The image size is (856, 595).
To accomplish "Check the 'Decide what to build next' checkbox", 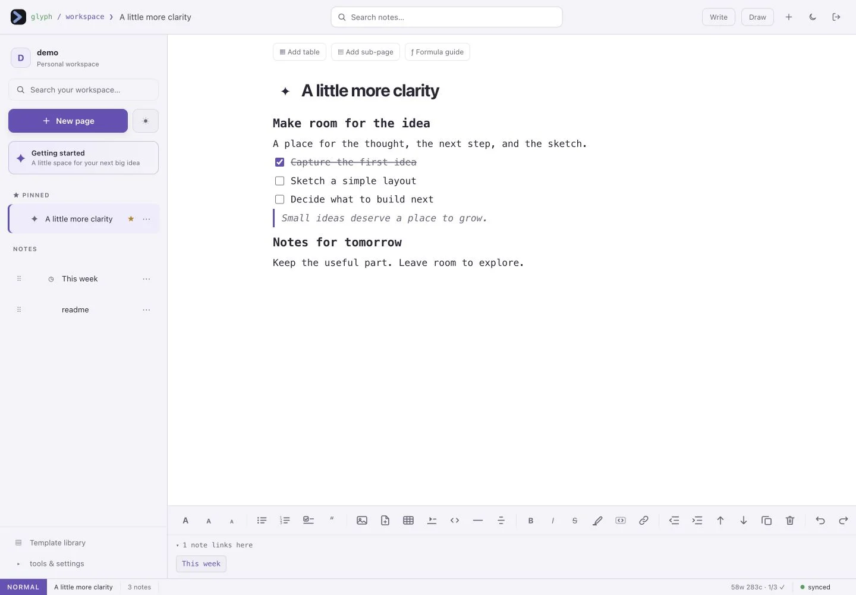I will 279,199.
